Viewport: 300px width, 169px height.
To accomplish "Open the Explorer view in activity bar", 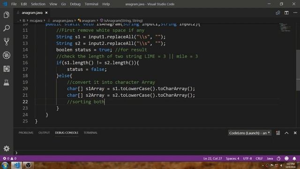I will pos(6,15).
